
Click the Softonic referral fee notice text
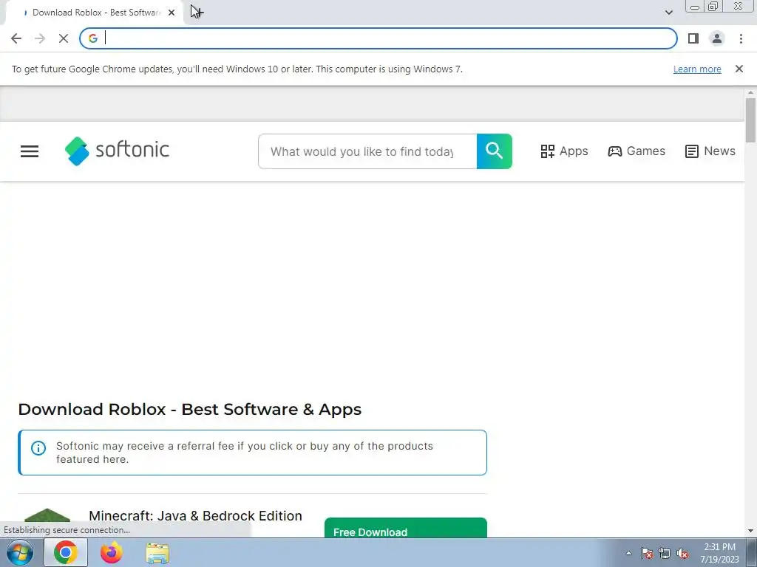point(244,453)
